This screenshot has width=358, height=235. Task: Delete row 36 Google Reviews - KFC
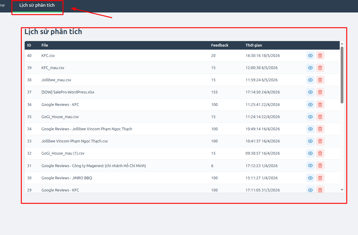320,105
